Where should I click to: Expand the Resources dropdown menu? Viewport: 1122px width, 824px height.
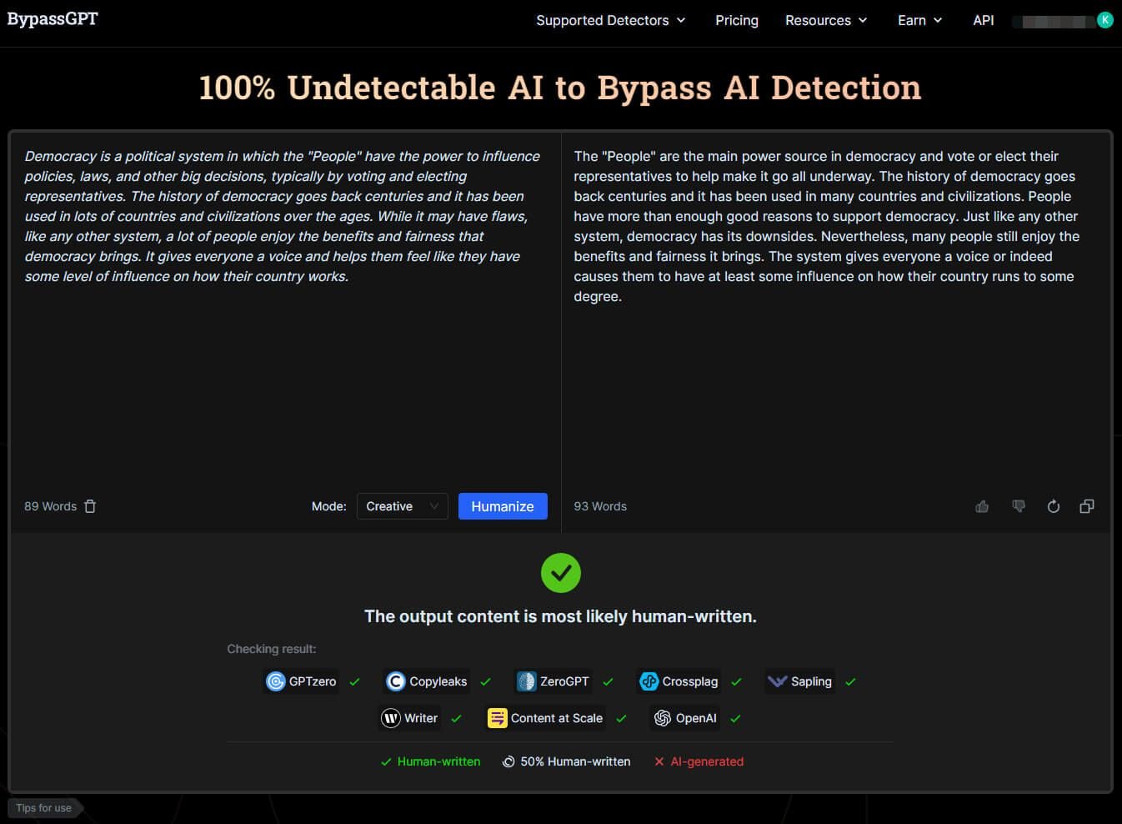(x=825, y=20)
